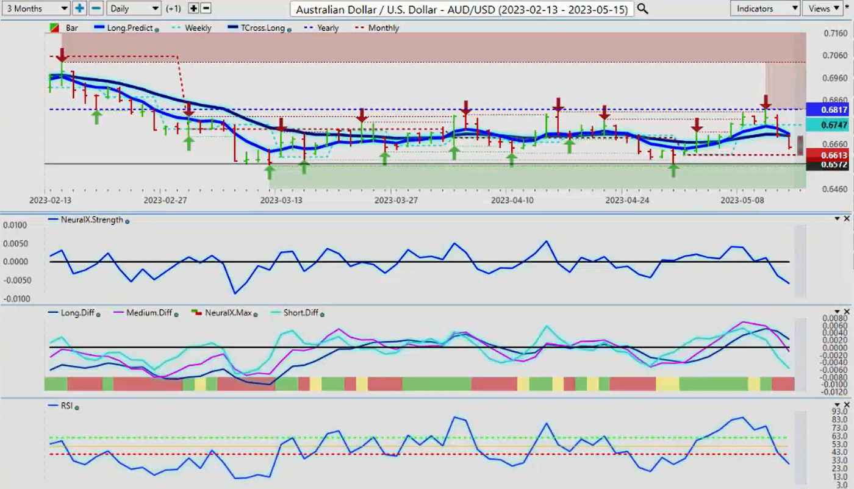Toggle the Yearly legend entry
This screenshot has width=854, height=489.
click(x=321, y=28)
